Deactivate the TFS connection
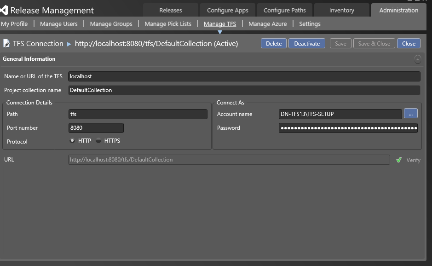This screenshot has width=432, height=266. click(x=307, y=43)
